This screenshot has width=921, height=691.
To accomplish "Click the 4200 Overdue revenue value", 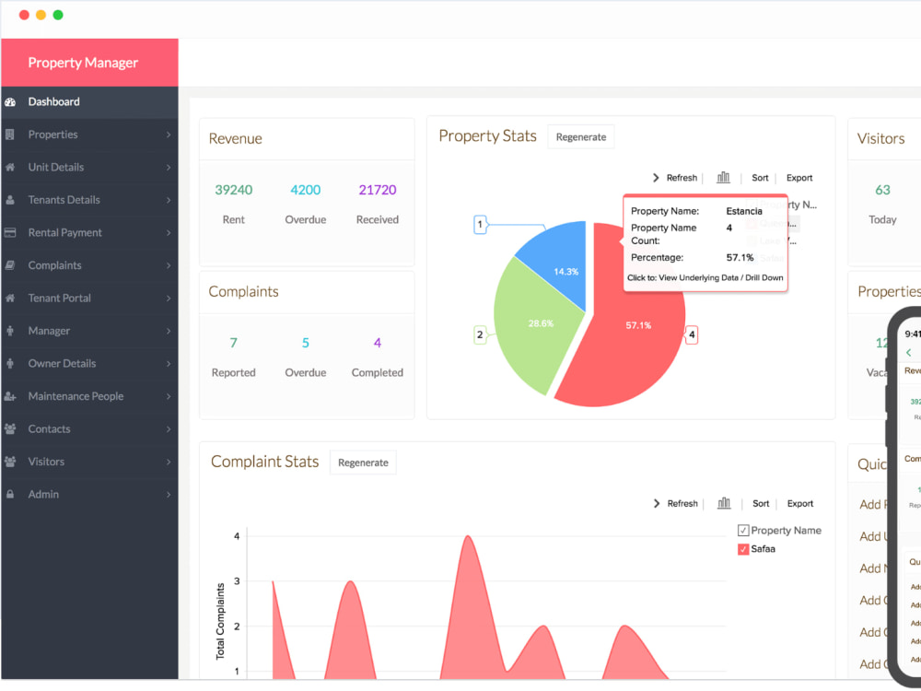I will click(x=306, y=190).
